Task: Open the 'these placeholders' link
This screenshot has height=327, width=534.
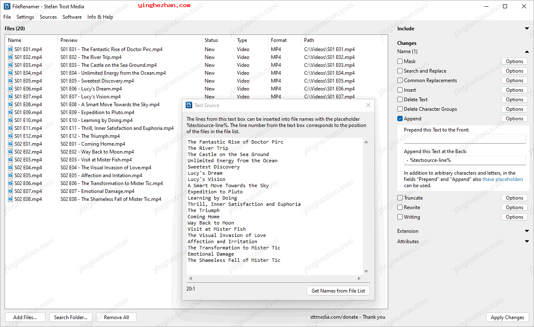Action: pyautogui.click(x=503, y=179)
